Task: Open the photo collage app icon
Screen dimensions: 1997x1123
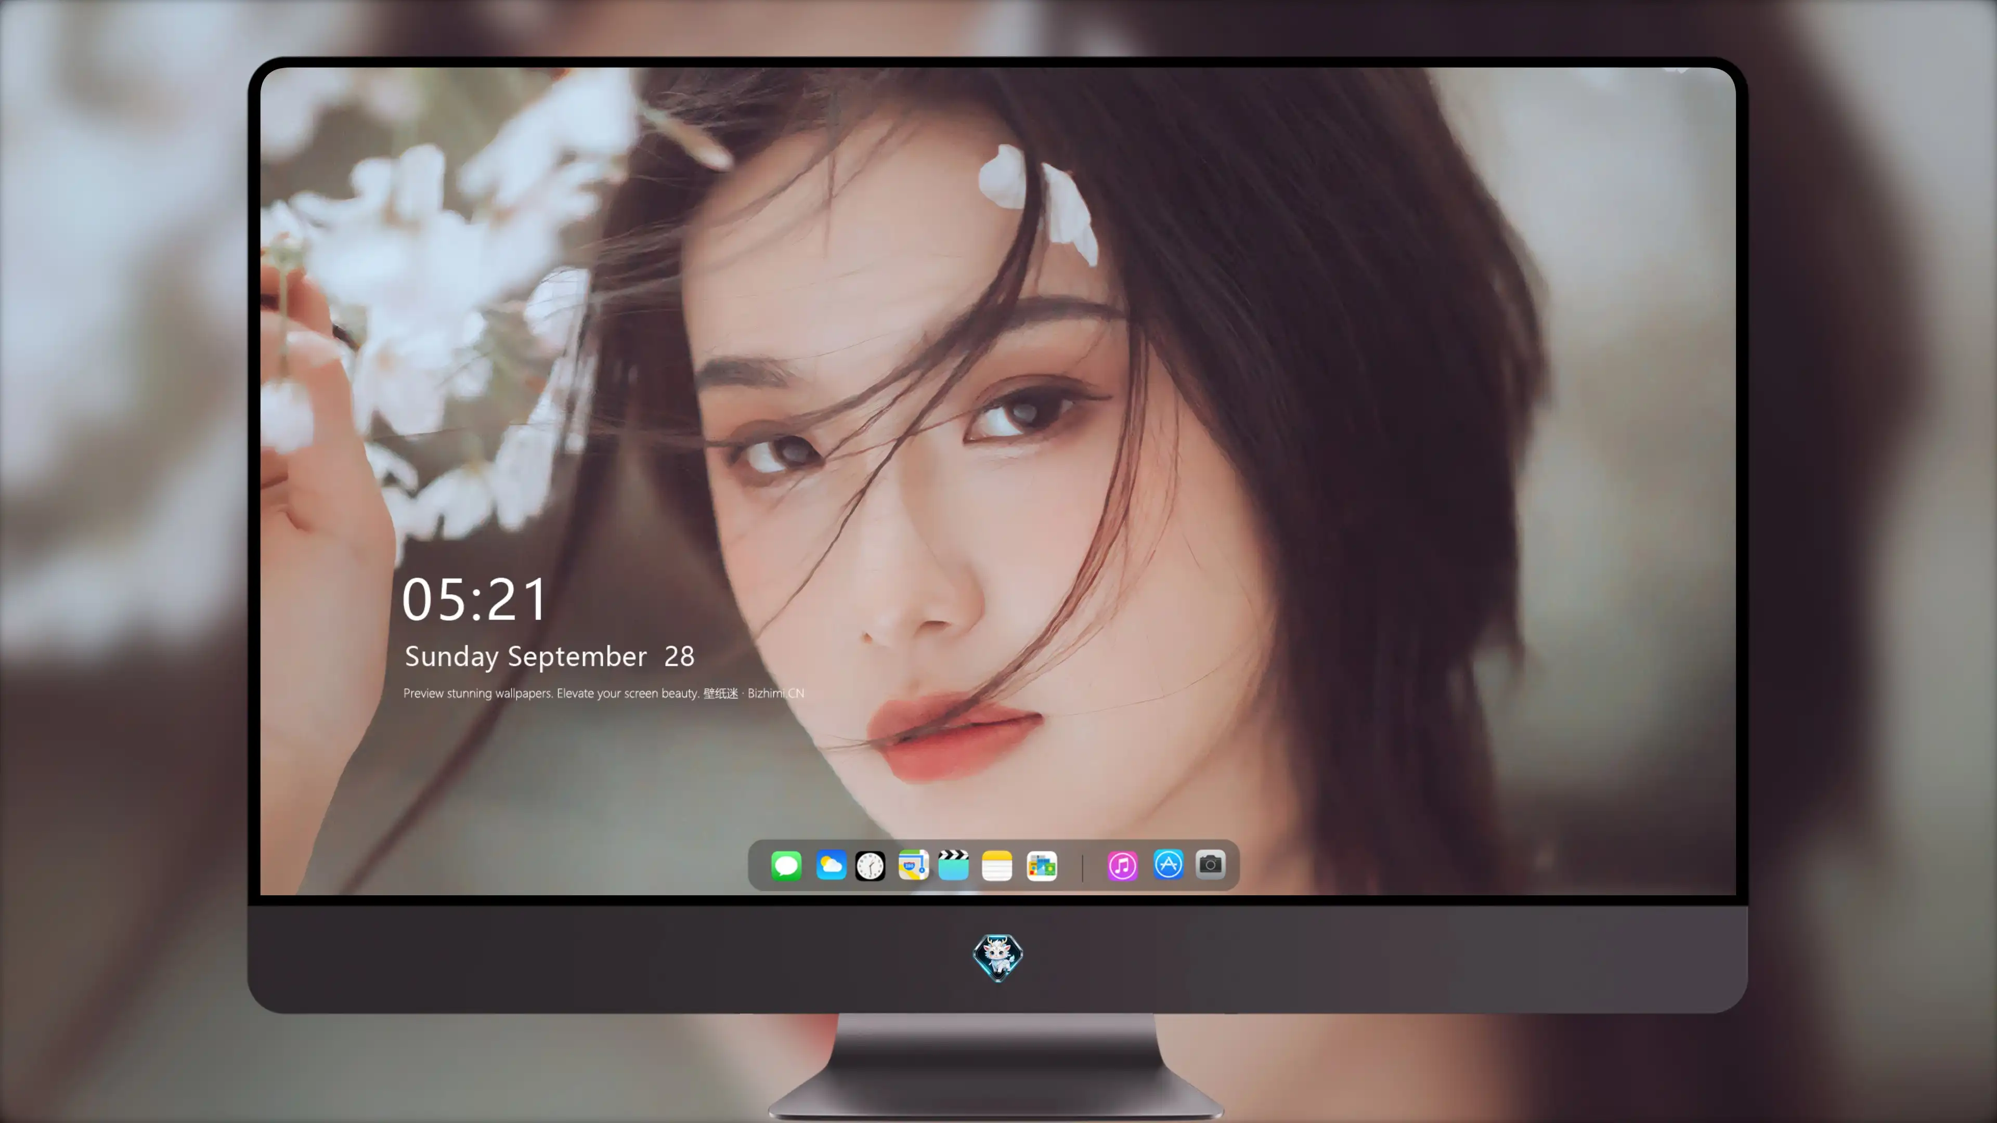Action: [1042, 866]
